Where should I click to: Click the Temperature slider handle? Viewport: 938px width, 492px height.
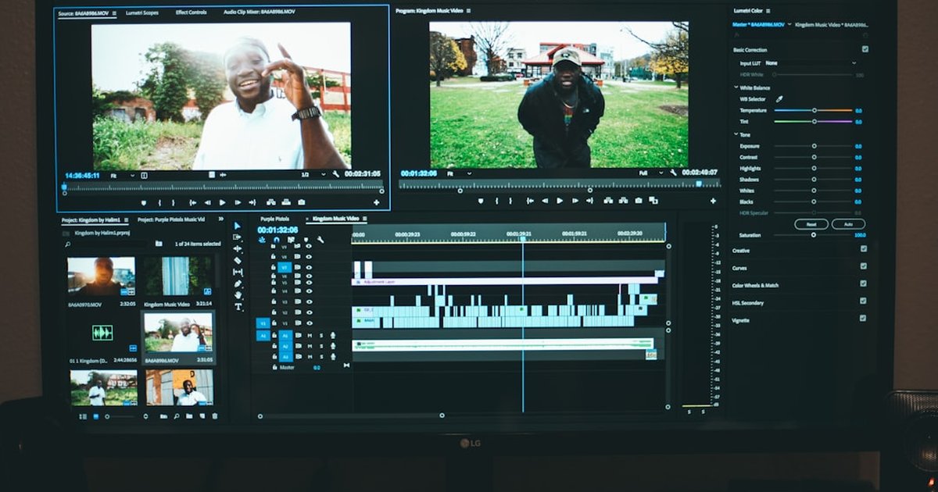814,110
